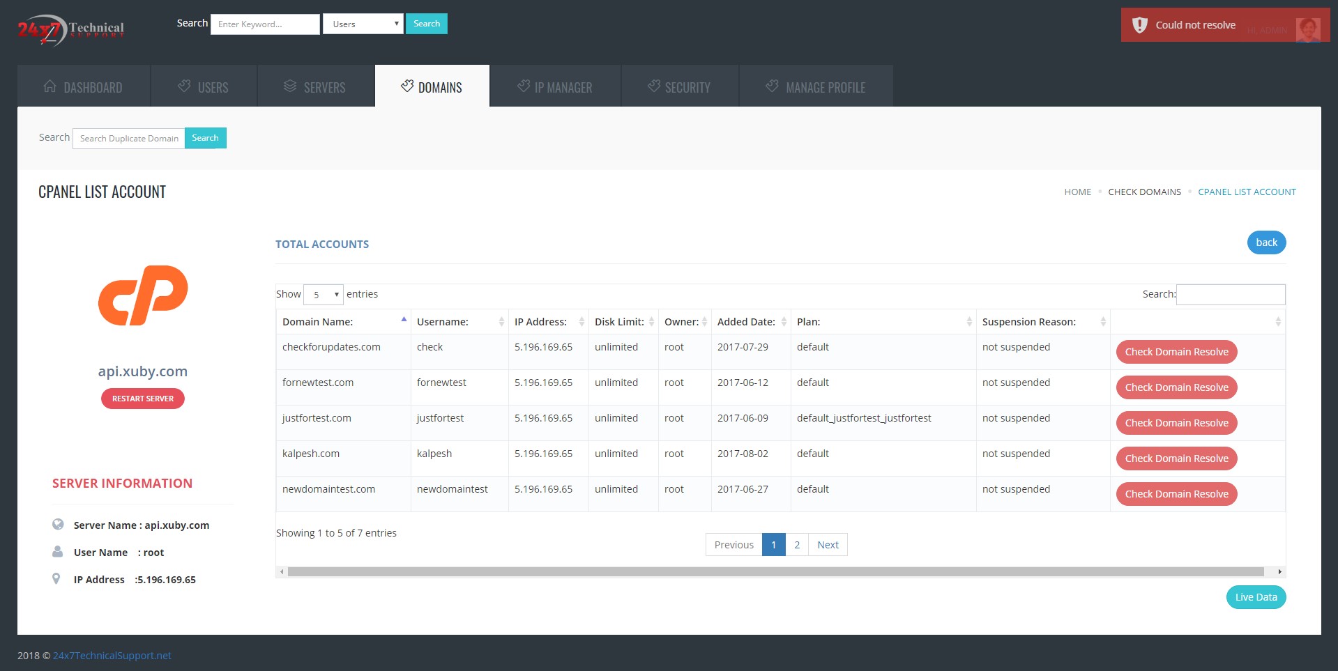1338x671 pixels.
Task: Check domain resolve for kalpesh.com
Action: point(1176,458)
